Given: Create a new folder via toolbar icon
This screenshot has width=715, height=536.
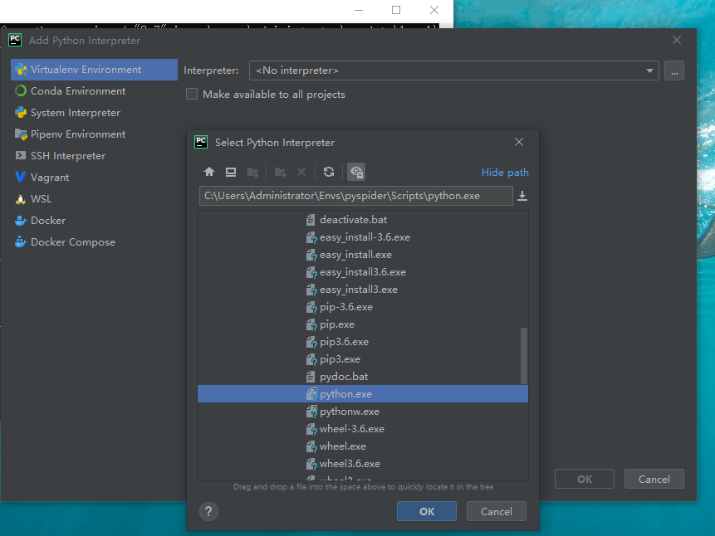Looking at the screenshot, I should point(280,172).
